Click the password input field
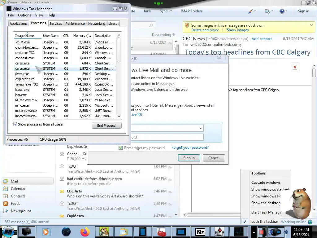 coord(167,137)
